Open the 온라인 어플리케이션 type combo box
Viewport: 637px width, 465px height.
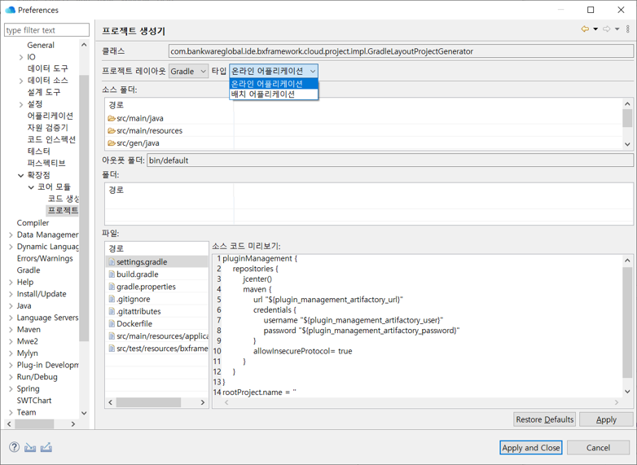[x=274, y=71]
